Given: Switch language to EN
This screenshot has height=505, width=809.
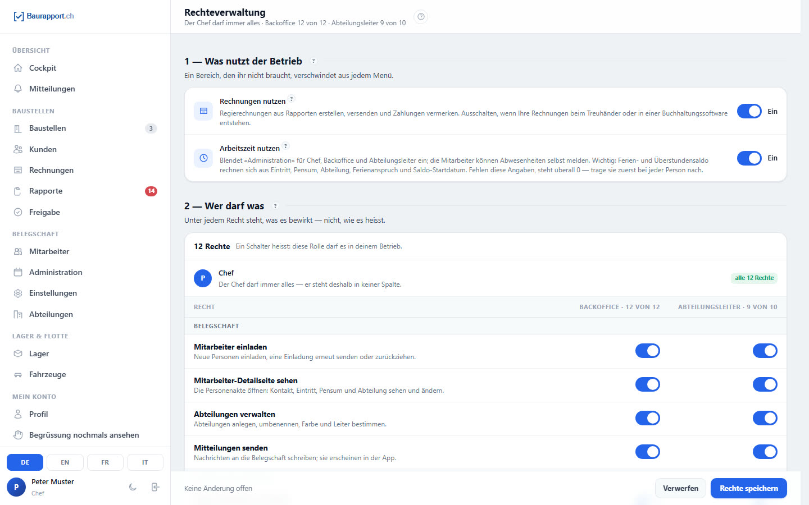Looking at the screenshot, I should (x=65, y=462).
